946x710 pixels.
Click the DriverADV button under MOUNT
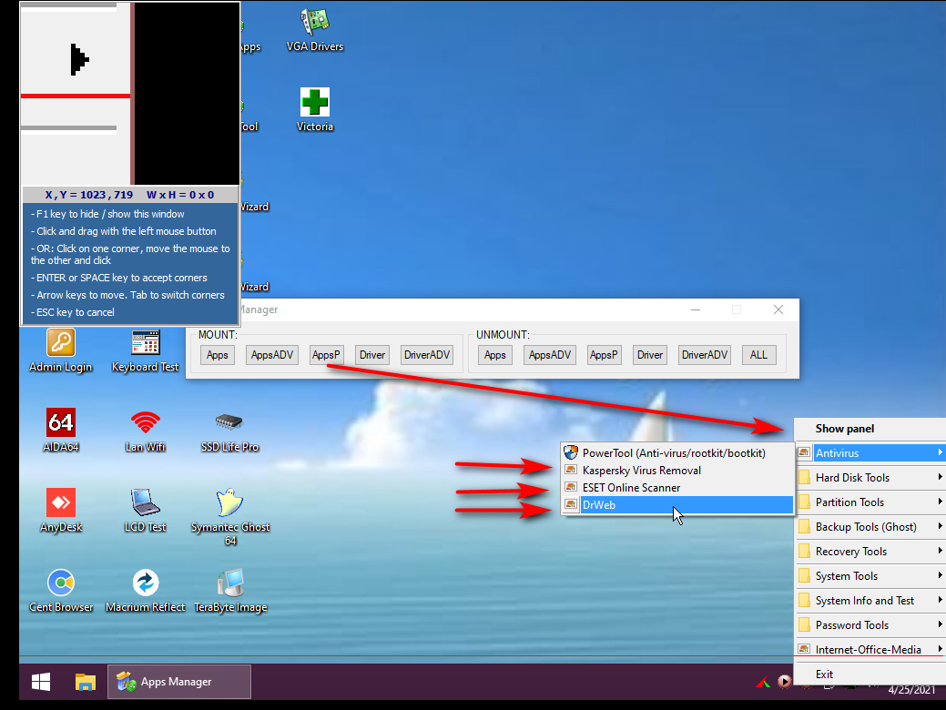427,355
